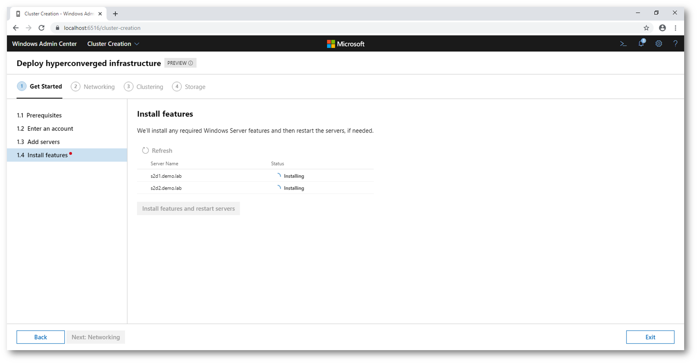Screen dimensions: 698x364
Task: Click the Next: Networking button
Action: [x=96, y=337]
